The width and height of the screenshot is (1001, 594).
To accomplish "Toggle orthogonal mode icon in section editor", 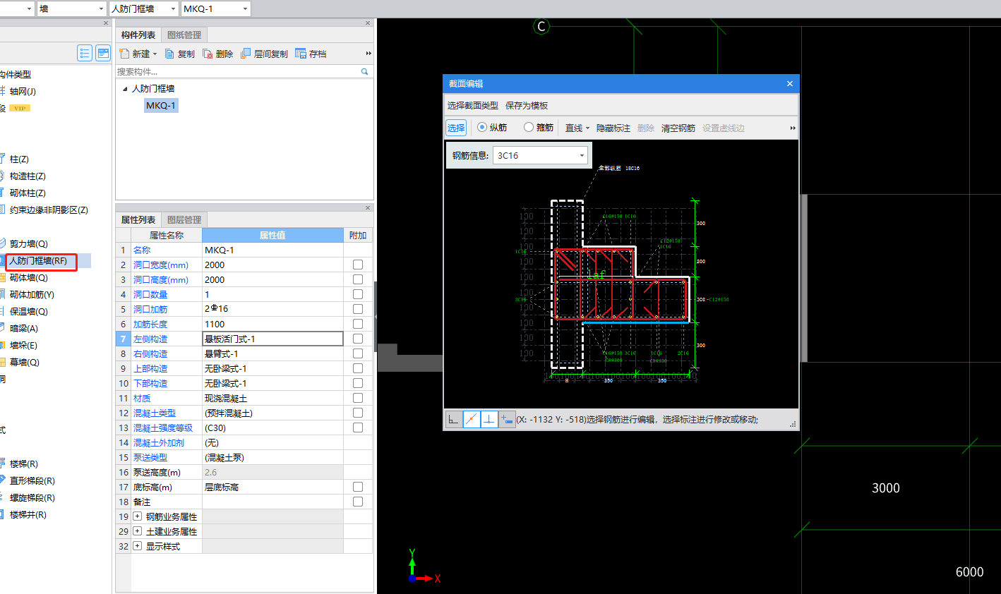I will pos(454,419).
